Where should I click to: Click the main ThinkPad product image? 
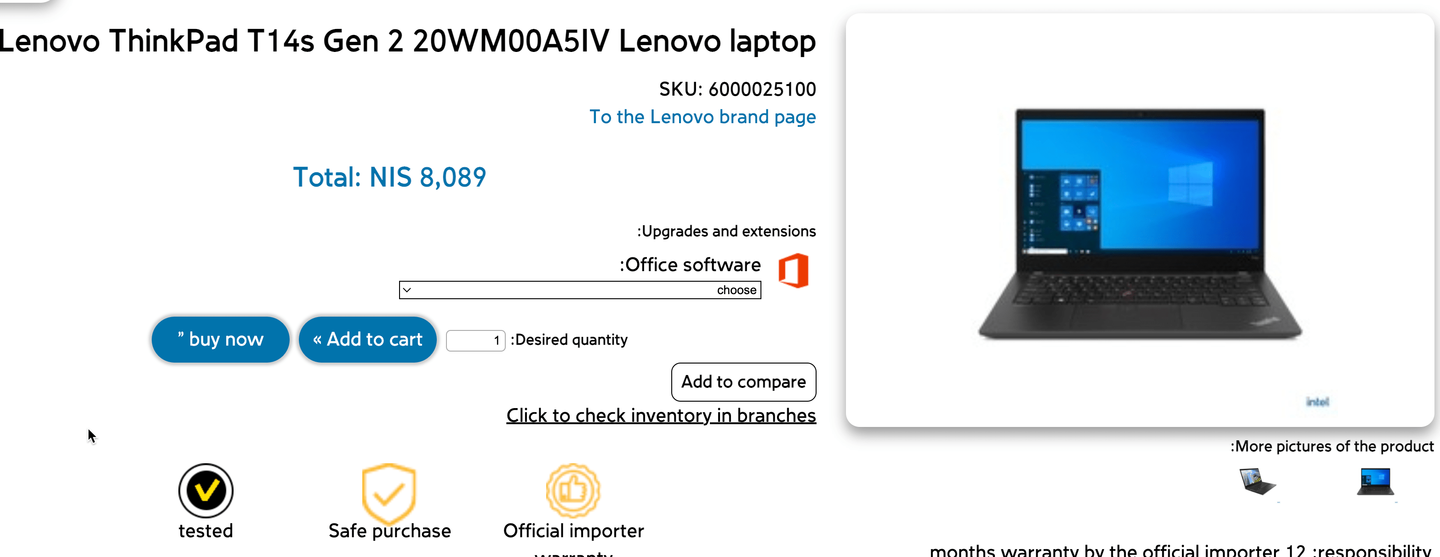click(1140, 223)
